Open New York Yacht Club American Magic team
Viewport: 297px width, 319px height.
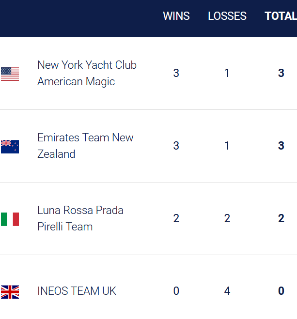[87, 73]
